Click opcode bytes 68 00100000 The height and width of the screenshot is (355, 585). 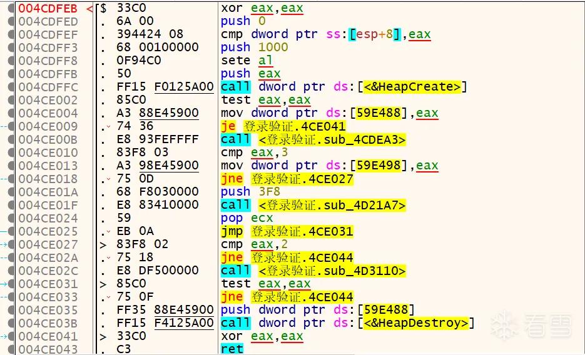[x=158, y=47]
